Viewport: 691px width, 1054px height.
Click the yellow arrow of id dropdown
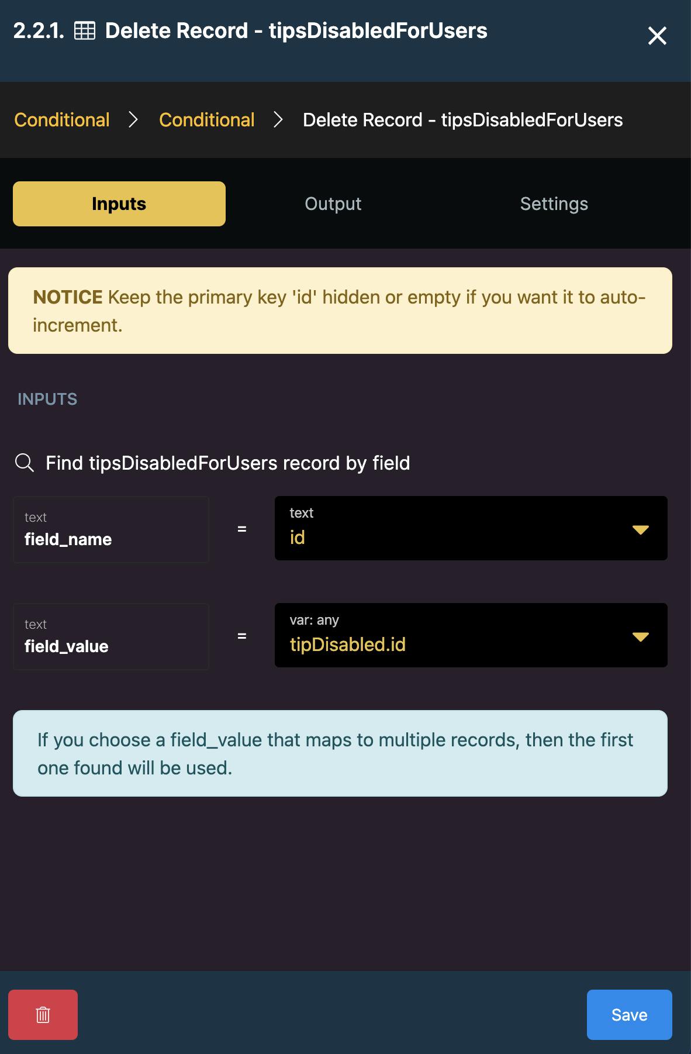coord(641,529)
